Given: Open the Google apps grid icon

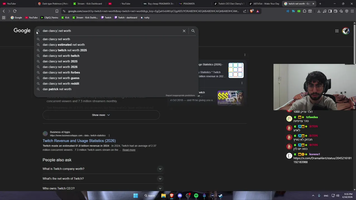Looking at the screenshot, I should pos(337,31).
